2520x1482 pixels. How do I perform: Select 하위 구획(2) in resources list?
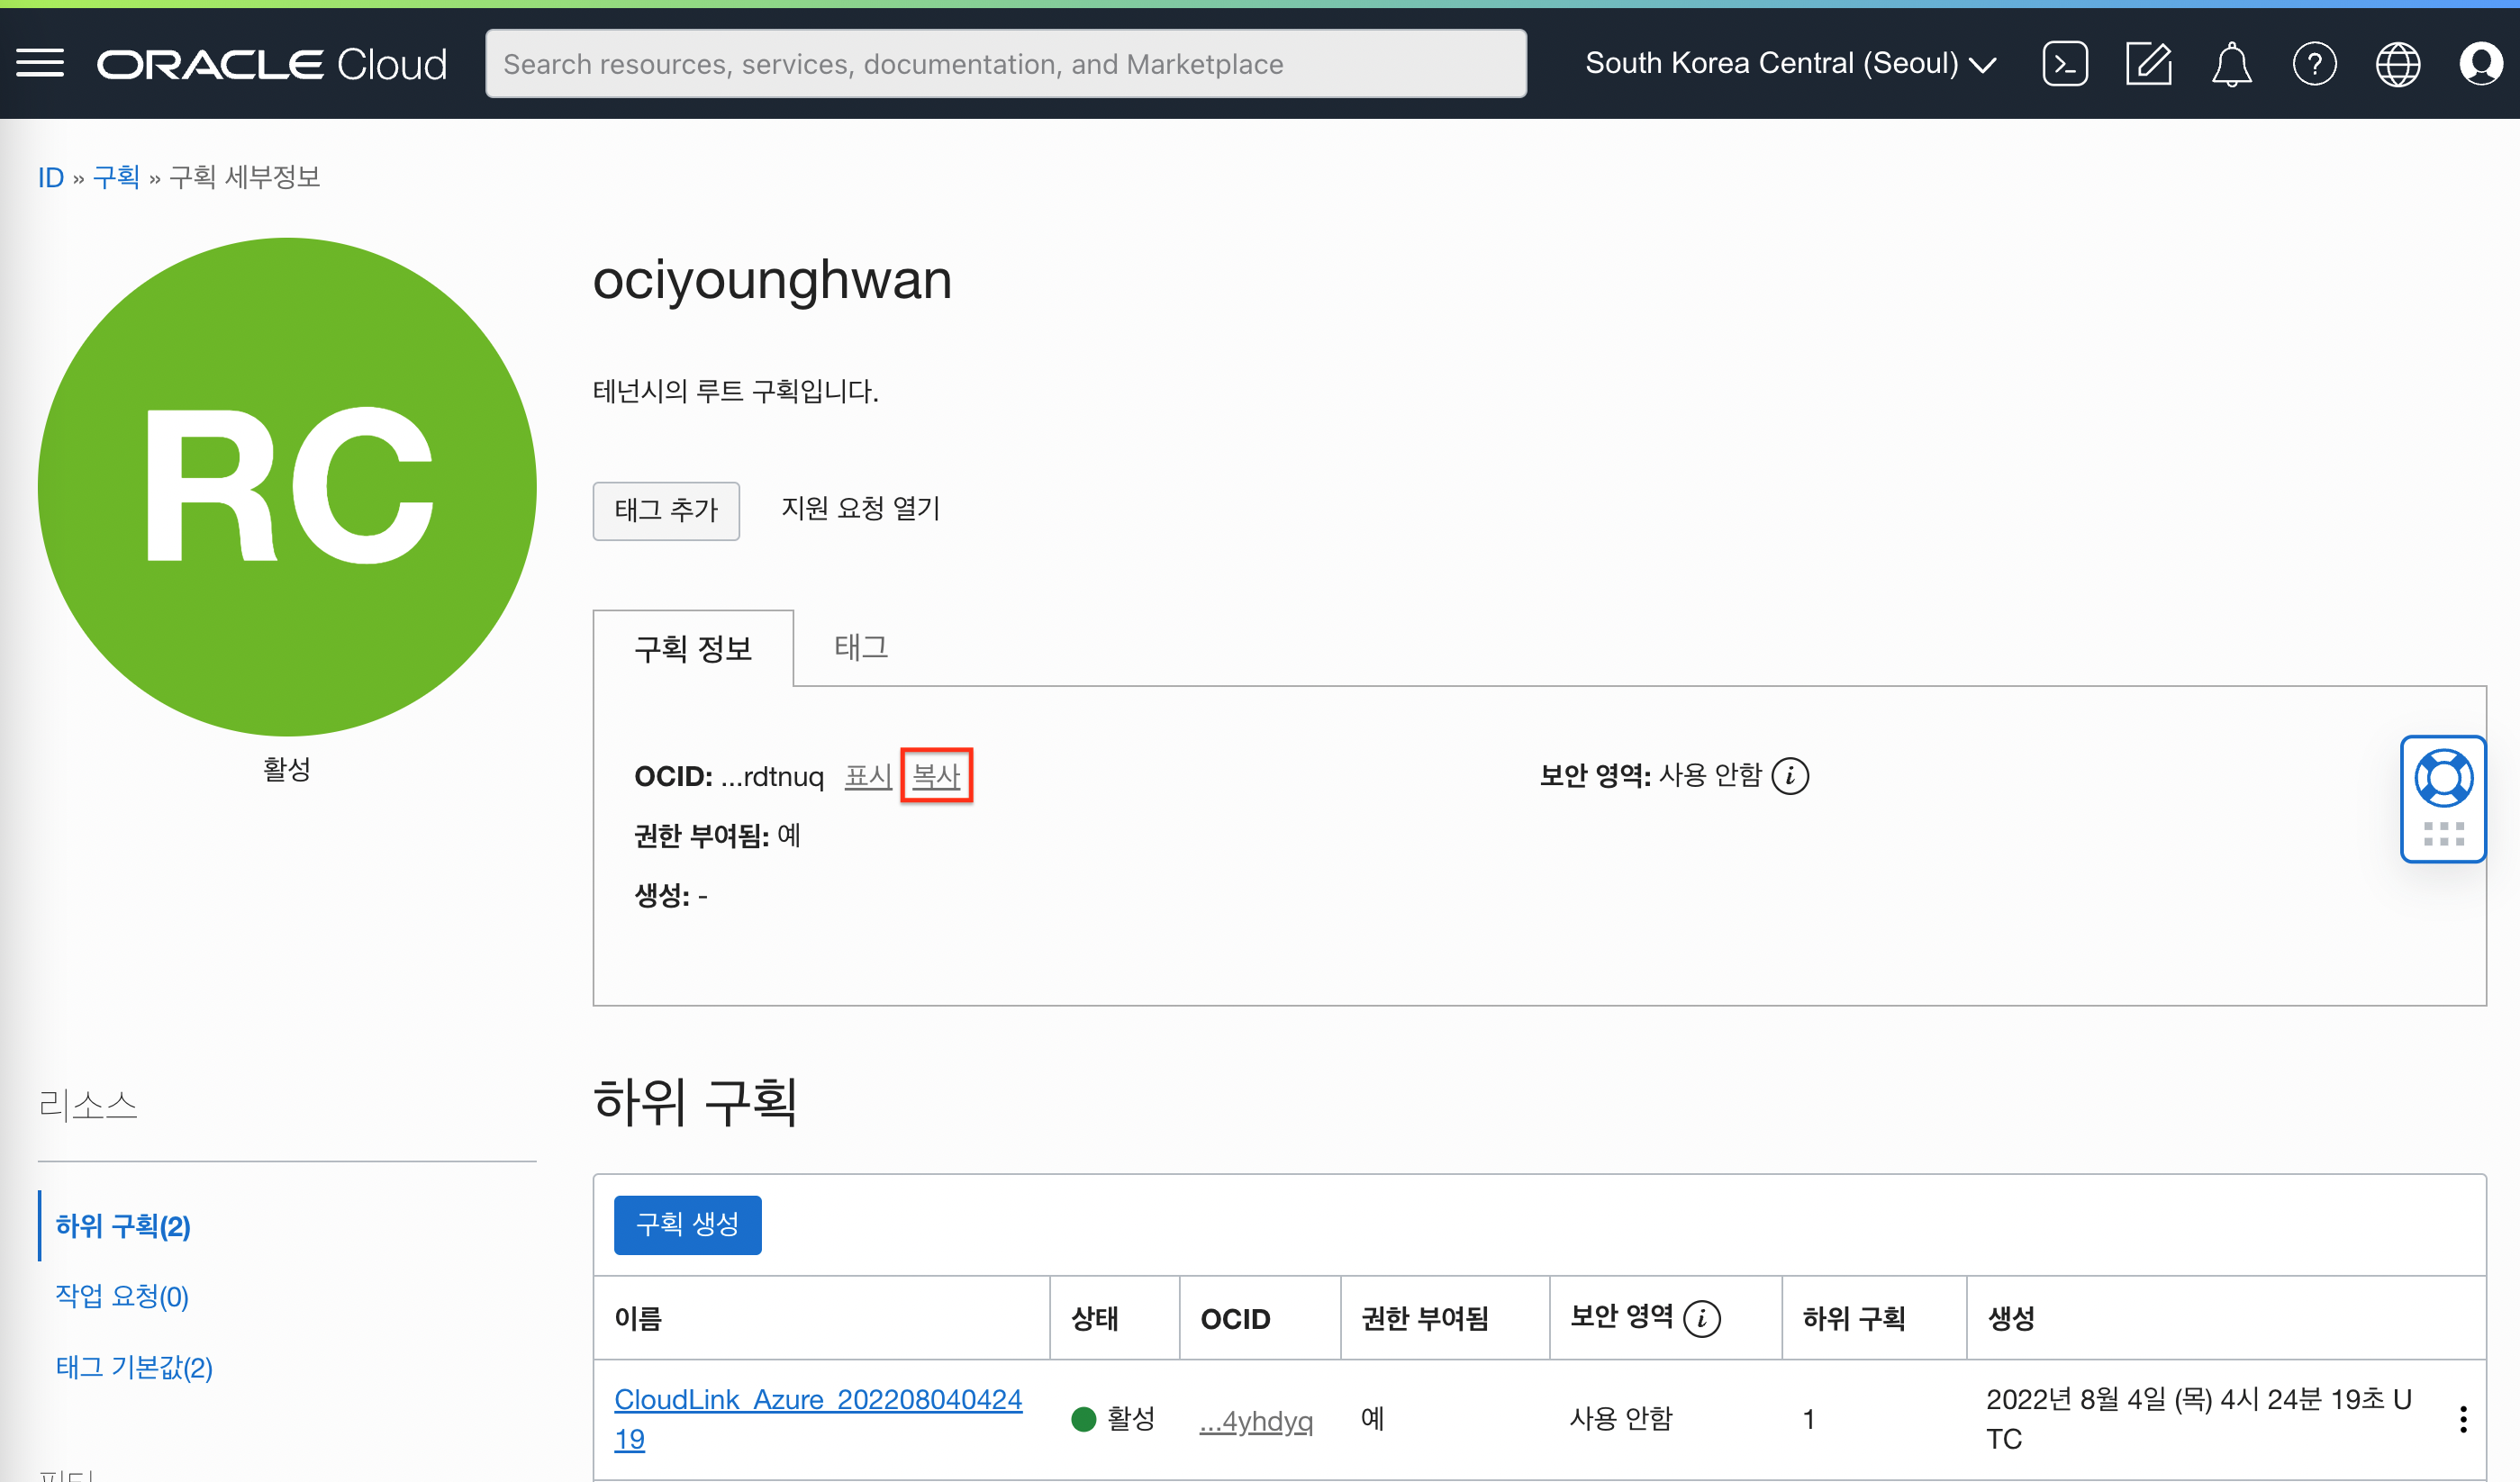pos(123,1225)
